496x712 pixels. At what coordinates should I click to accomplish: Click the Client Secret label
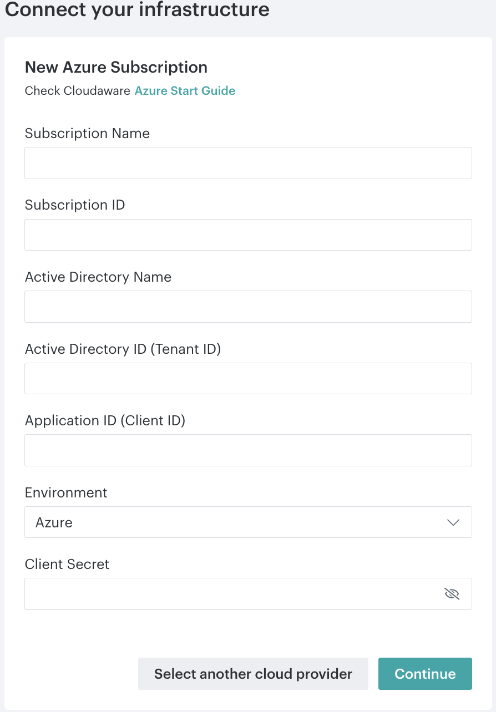67,564
